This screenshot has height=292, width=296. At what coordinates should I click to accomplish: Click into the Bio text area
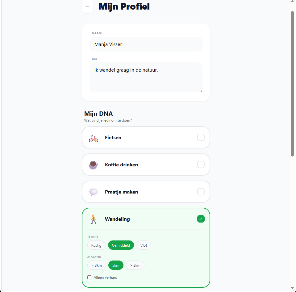tap(146, 77)
